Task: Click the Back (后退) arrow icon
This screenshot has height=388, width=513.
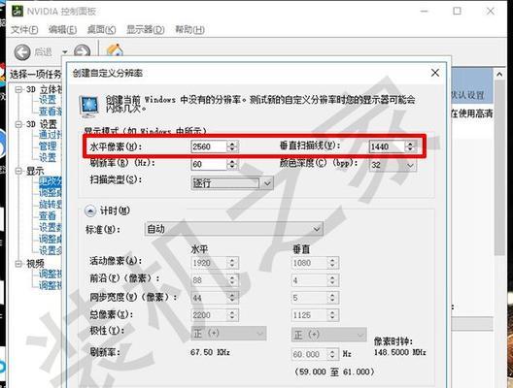Action: [22, 52]
